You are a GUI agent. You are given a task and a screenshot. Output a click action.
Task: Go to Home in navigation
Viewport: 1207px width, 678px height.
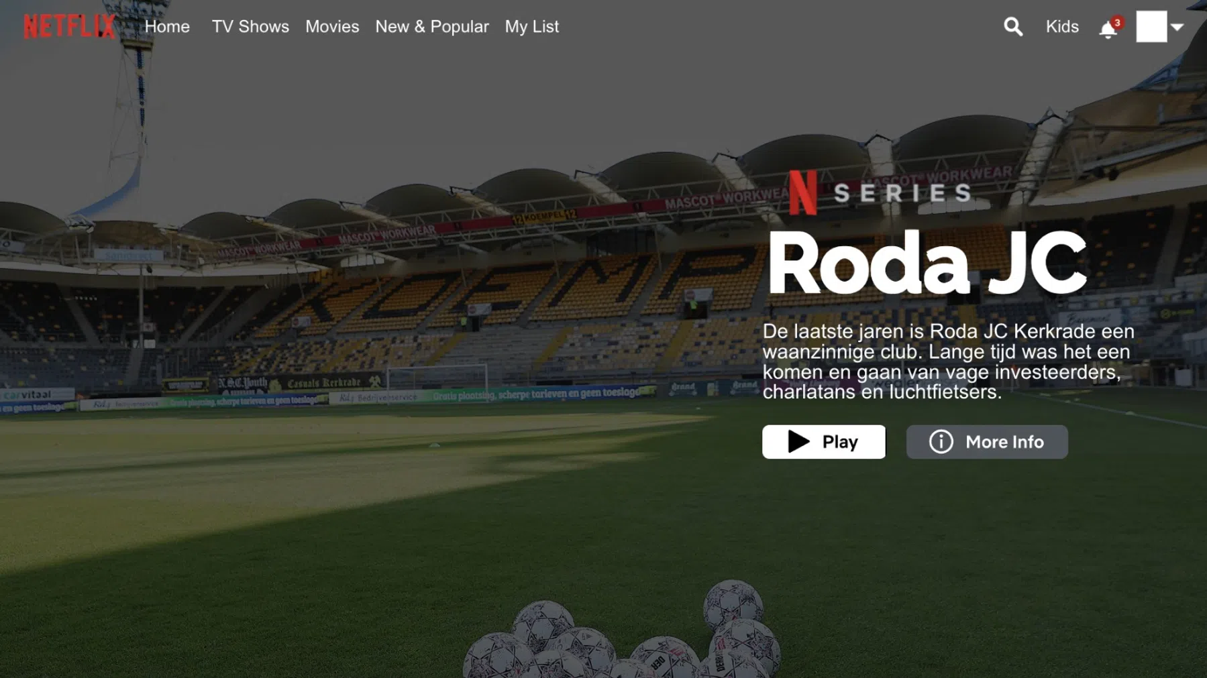[167, 27]
